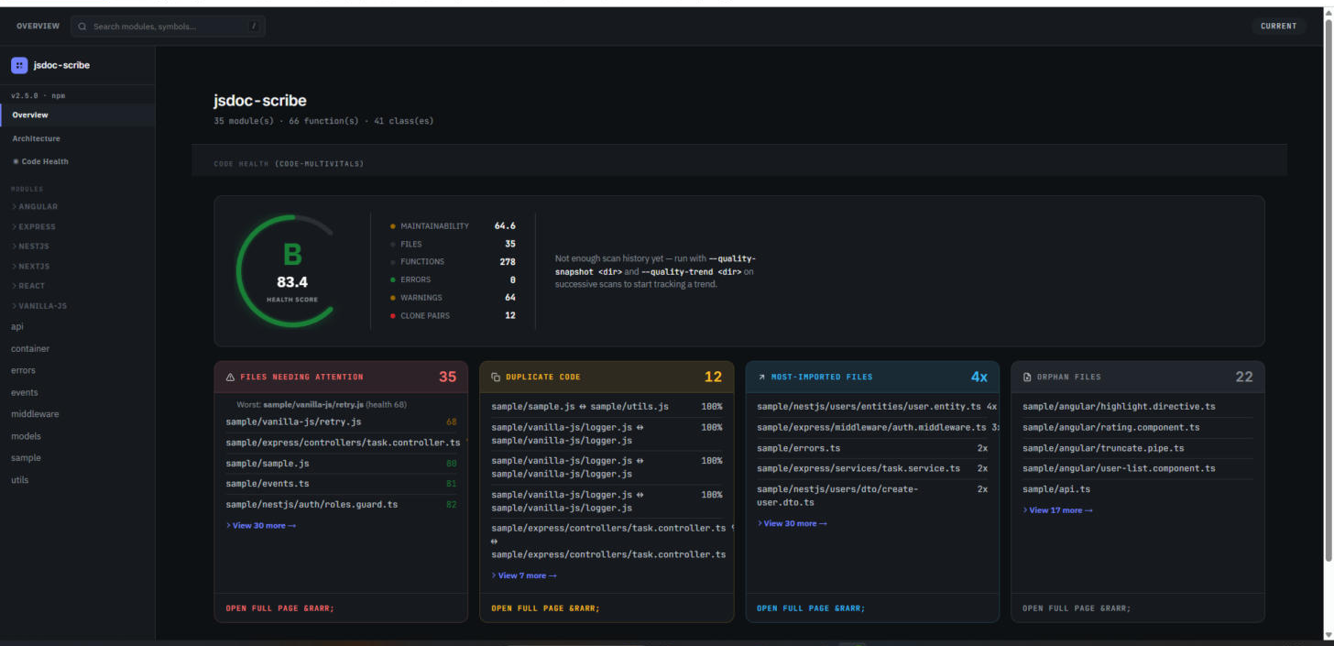Click the magnifier icon in the search box
The image size is (1334, 646).
[82, 27]
